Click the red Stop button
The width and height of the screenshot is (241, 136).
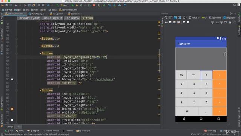point(94,5)
